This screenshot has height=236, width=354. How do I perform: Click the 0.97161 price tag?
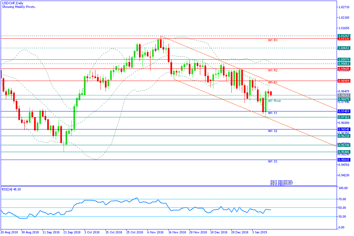tap(344, 117)
